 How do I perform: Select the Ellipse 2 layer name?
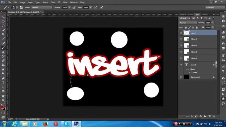point(194,52)
